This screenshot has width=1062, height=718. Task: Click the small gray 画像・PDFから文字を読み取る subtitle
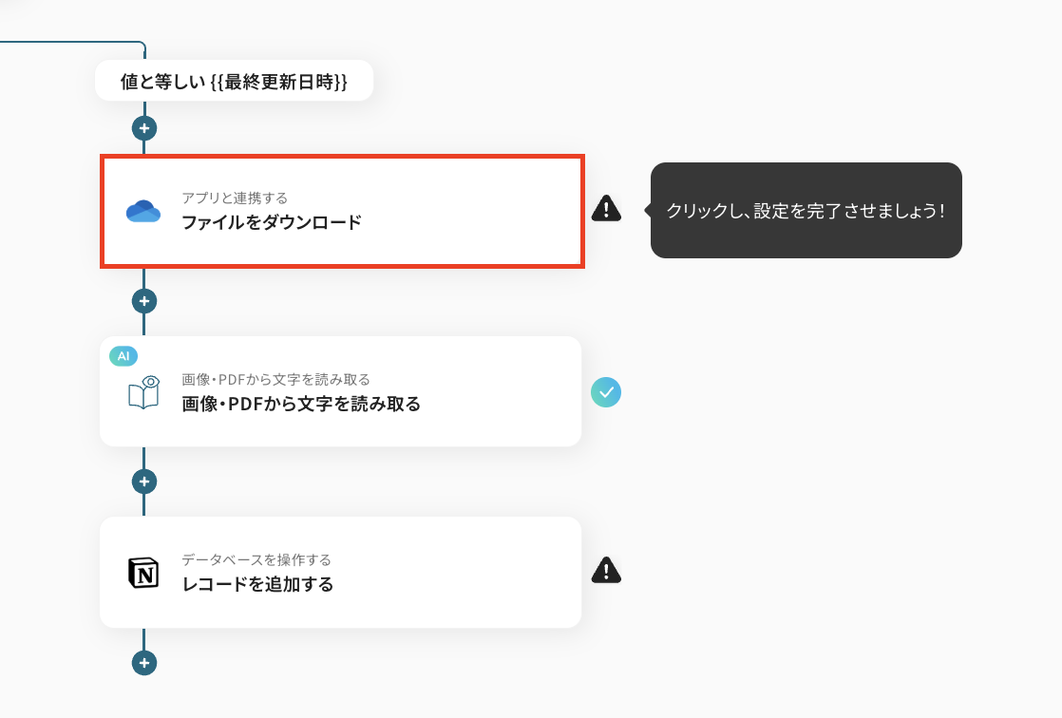[275, 380]
